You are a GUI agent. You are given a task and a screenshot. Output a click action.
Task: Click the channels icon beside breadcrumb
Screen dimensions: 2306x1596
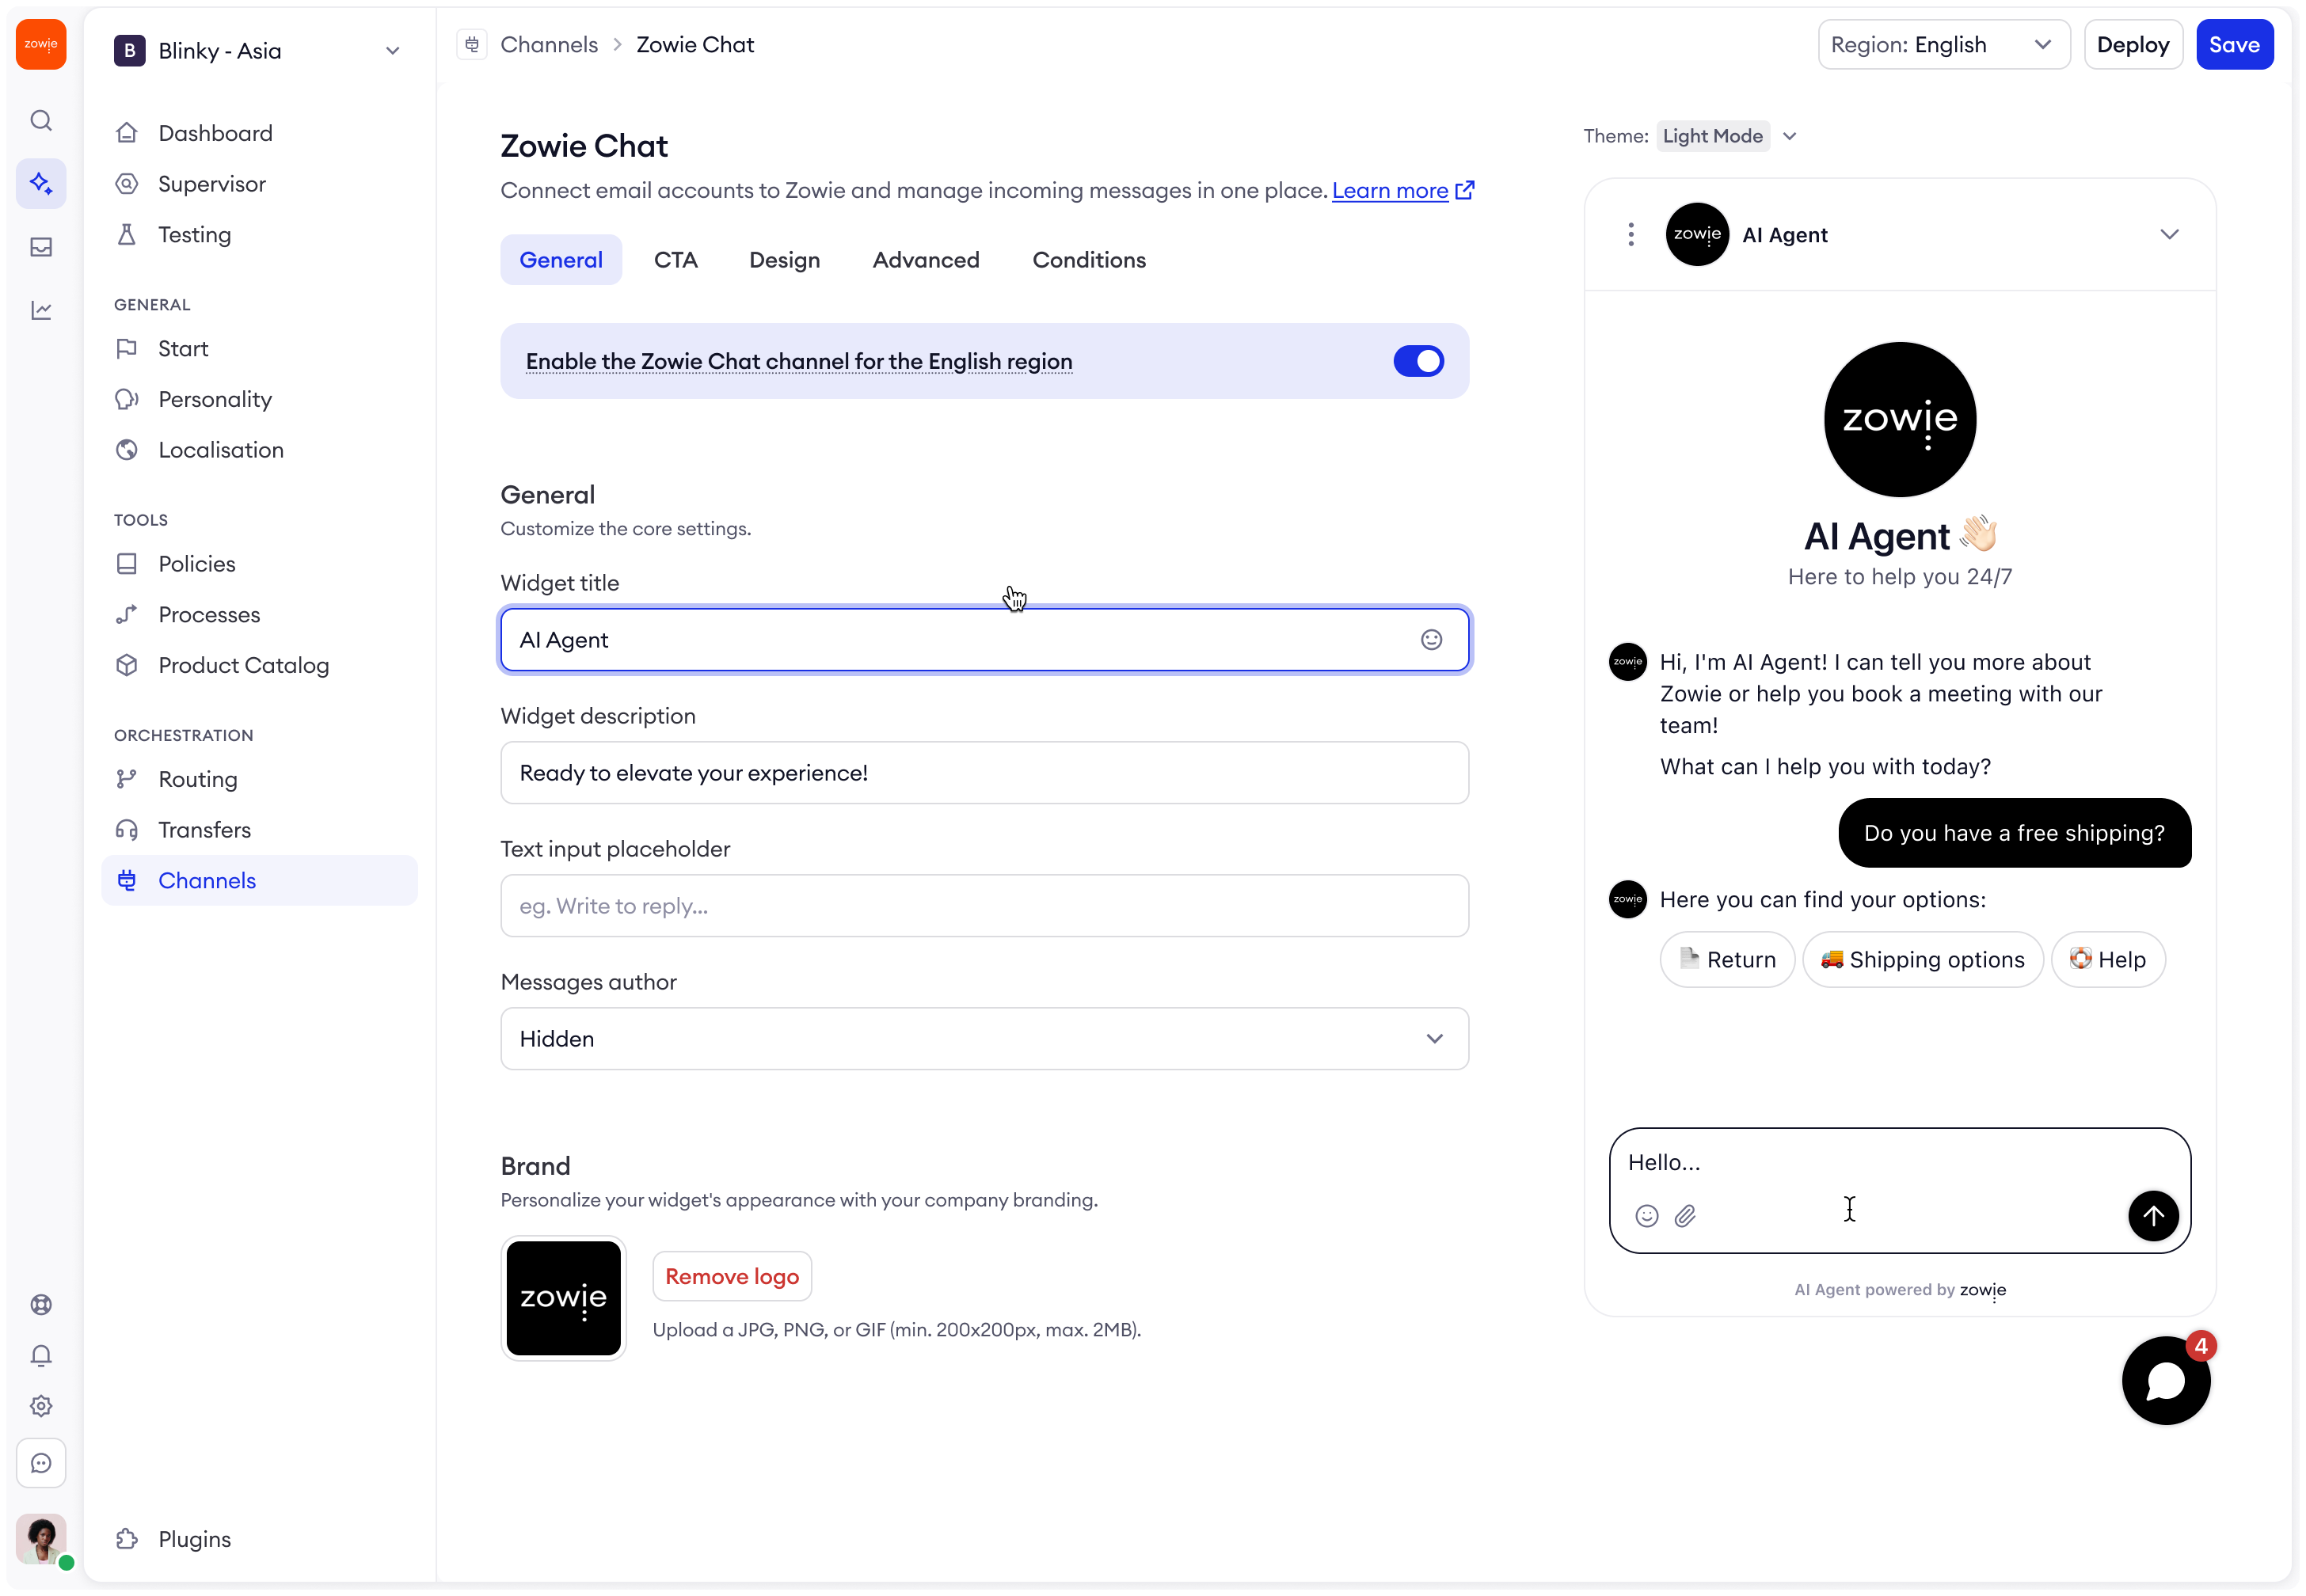pos(472,45)
